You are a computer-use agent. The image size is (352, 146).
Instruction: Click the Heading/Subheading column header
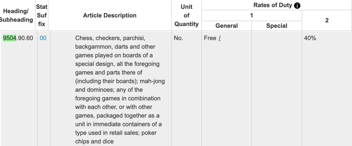tap(16, 15)
